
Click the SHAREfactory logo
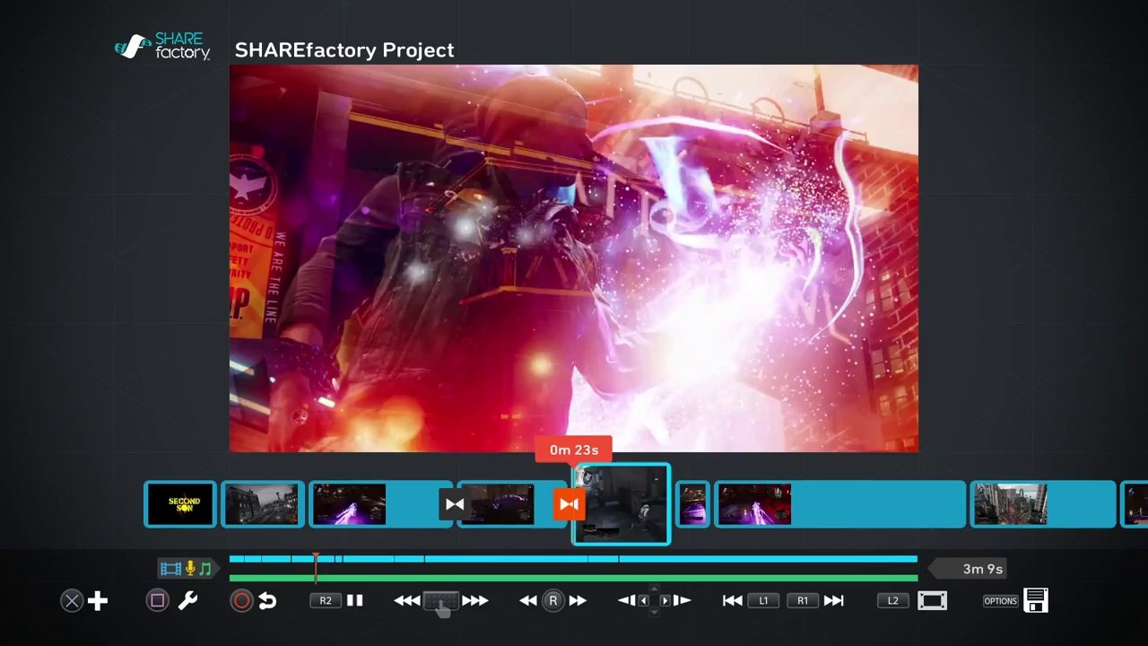(x=162, y=47)
